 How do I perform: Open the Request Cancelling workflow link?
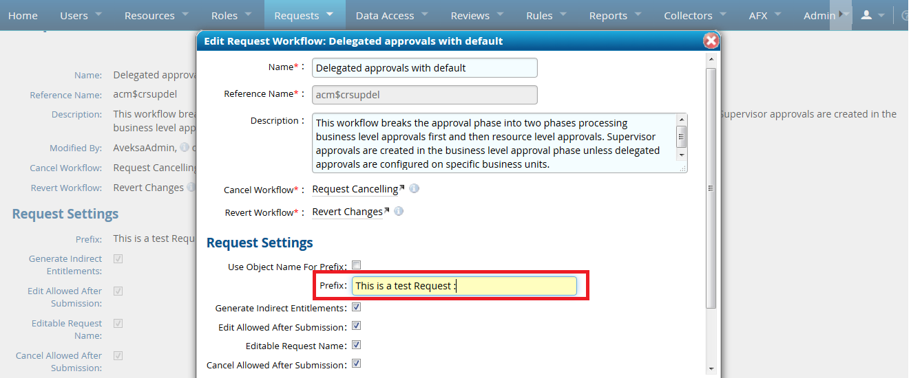[x=355, y=189]
